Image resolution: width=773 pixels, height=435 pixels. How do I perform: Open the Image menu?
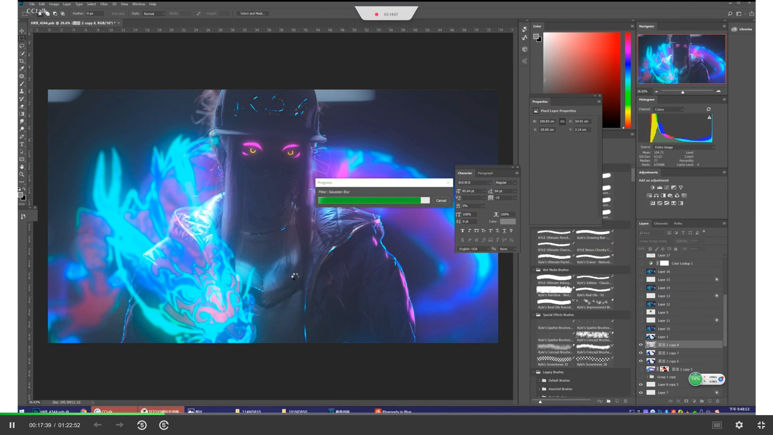[x=54, y=4]
